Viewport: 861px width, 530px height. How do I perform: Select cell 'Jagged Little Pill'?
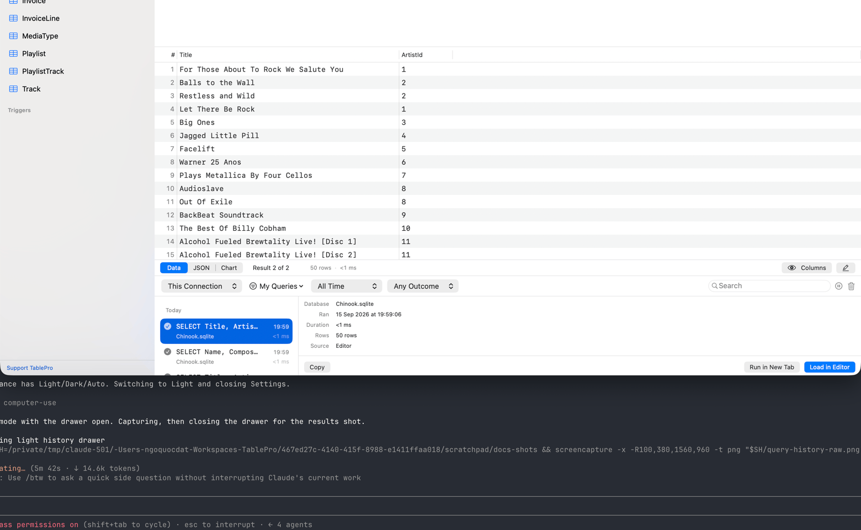[288, 136]
